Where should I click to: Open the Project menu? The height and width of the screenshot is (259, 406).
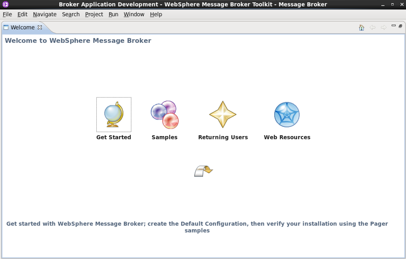[94, 14]
